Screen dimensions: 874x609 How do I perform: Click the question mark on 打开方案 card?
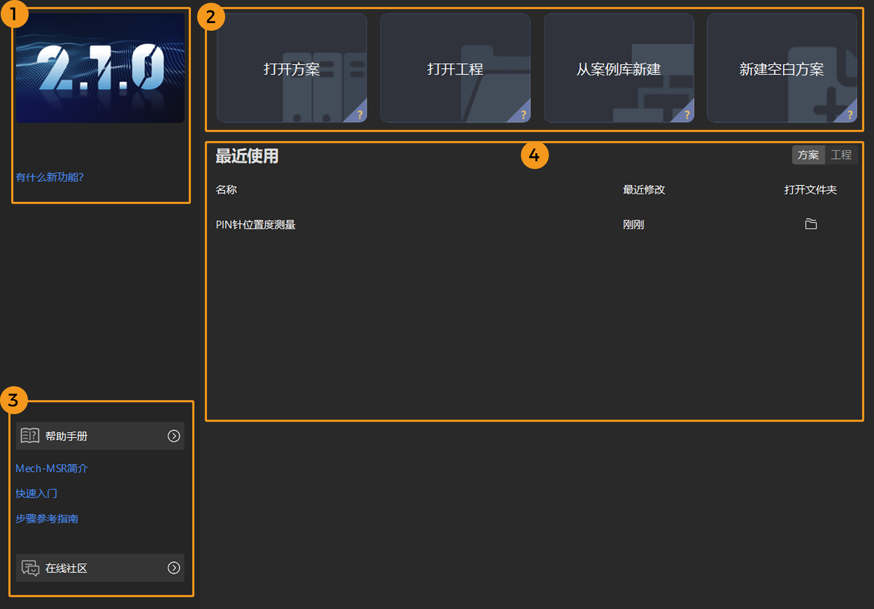point(359,115)
